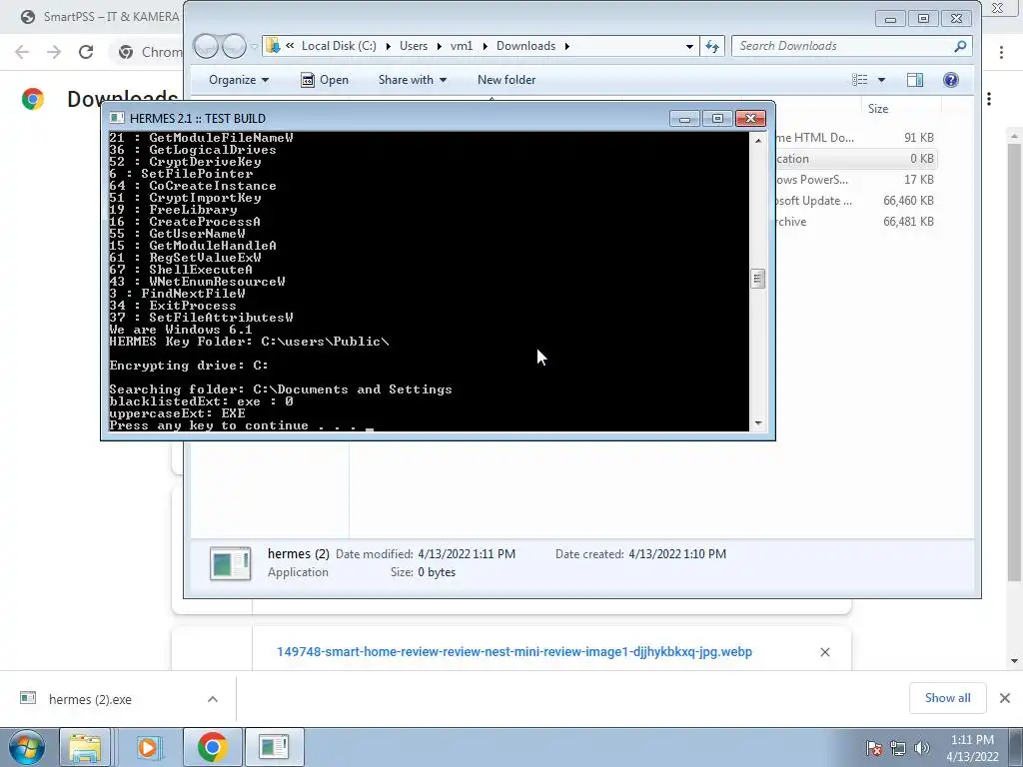1023x767 pixels.
Task: Sort files by the Size column
Action: [x=877, y=109]
